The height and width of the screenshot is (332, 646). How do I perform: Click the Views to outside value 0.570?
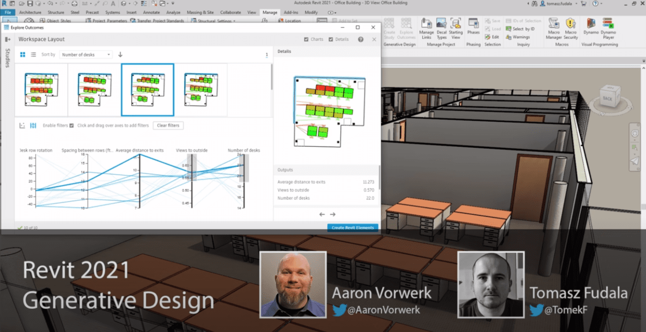pyautogui.click(x=369, y=190)
